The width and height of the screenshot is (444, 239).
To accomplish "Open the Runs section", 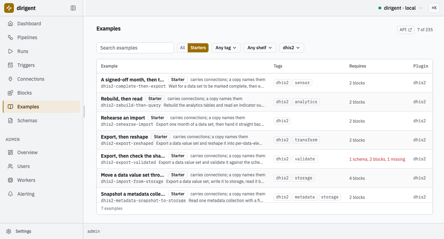I will click(x=41, y=51).
